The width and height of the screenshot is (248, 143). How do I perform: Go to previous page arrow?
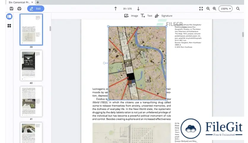(116, 9)
